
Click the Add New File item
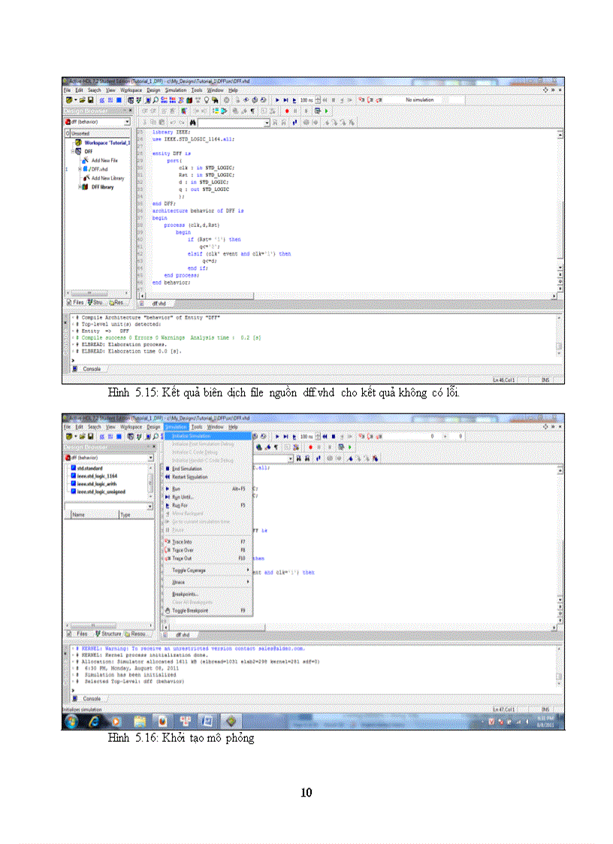click(104, 160)
